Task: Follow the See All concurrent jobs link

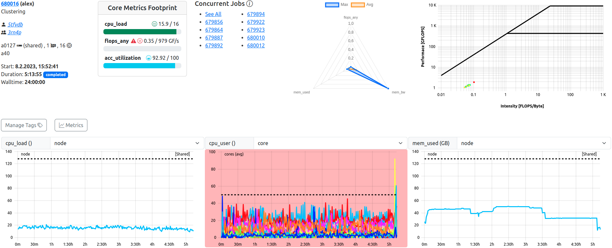Action: 213,14
